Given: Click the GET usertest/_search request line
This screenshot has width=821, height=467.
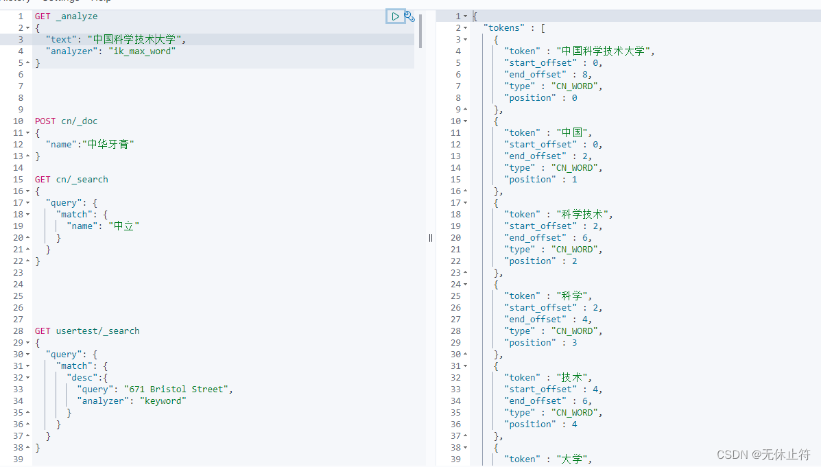Looking at the screenshot, I should [x=87, y=331].
